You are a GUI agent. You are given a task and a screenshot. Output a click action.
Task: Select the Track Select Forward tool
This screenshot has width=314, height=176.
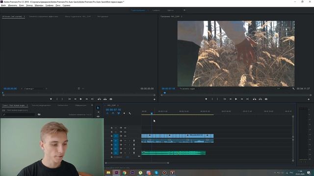tap(98, 112)
